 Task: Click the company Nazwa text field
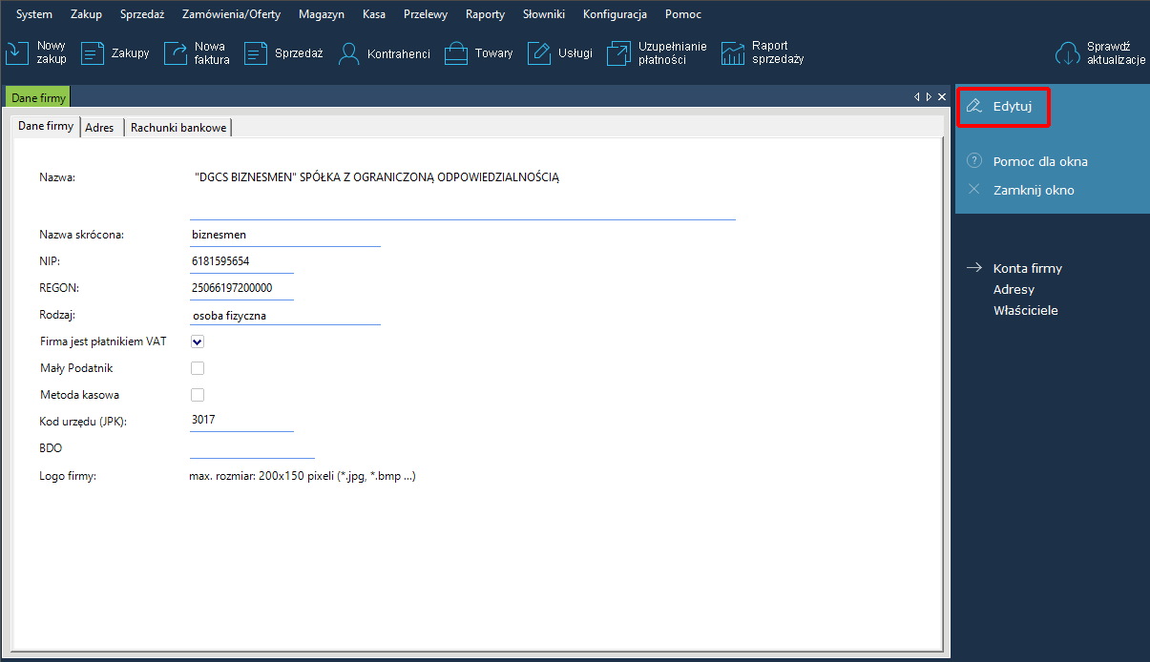click(x=463, y=194)
